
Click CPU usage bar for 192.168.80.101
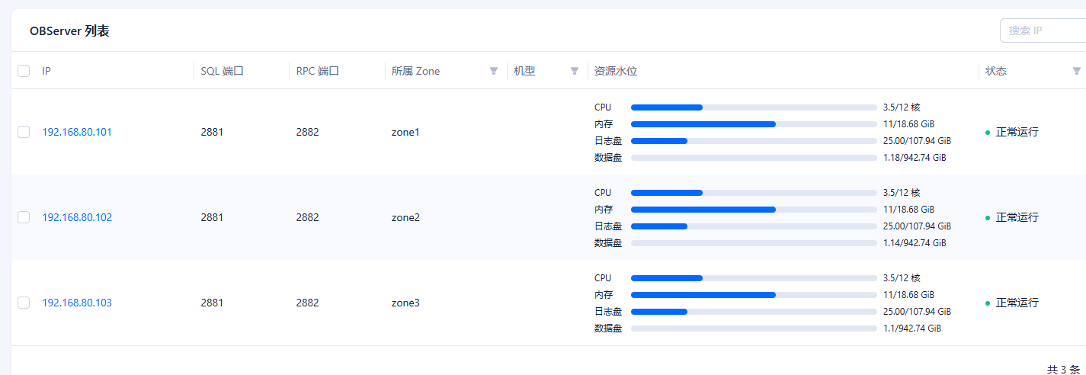click(x=754, y=107)
